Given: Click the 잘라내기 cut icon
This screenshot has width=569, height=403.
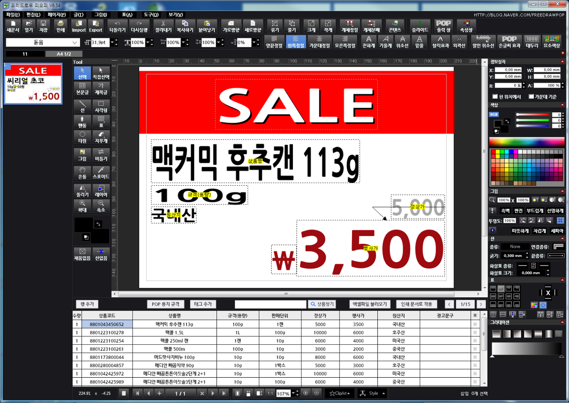Looking at the screenshot, I should click(163, 26).
